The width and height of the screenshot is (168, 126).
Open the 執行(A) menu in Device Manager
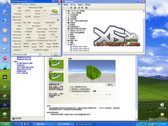[73, 5]
